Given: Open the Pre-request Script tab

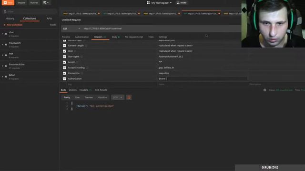Looking at the screenshot, I should (x=134, y=37).
